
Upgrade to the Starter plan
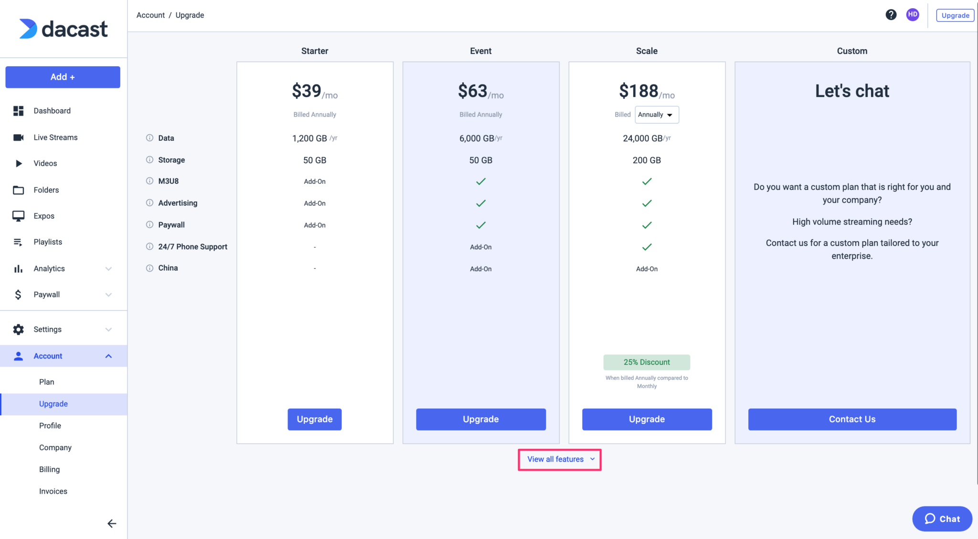click(x=314, y=419)
